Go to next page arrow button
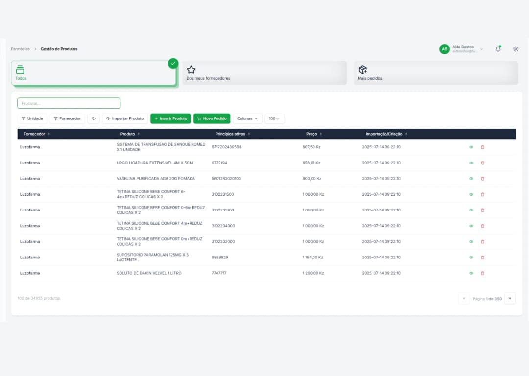The height and width of the screenshot is (376, 529). [x=510, y=298]
